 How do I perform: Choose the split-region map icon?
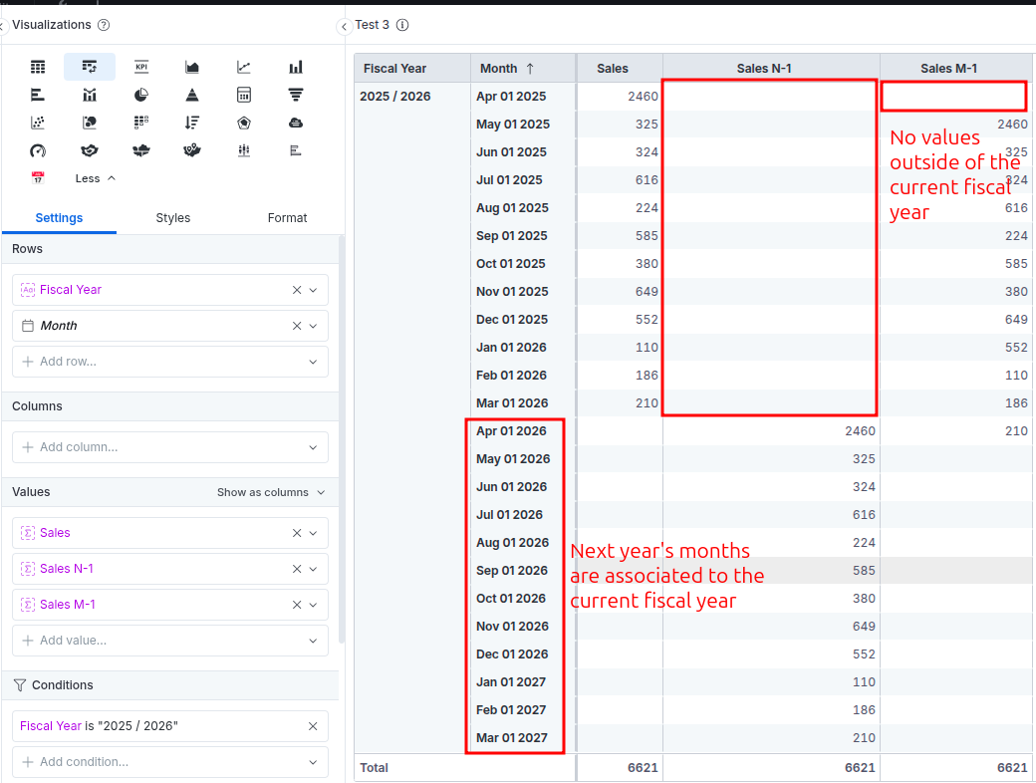(140, 150)
